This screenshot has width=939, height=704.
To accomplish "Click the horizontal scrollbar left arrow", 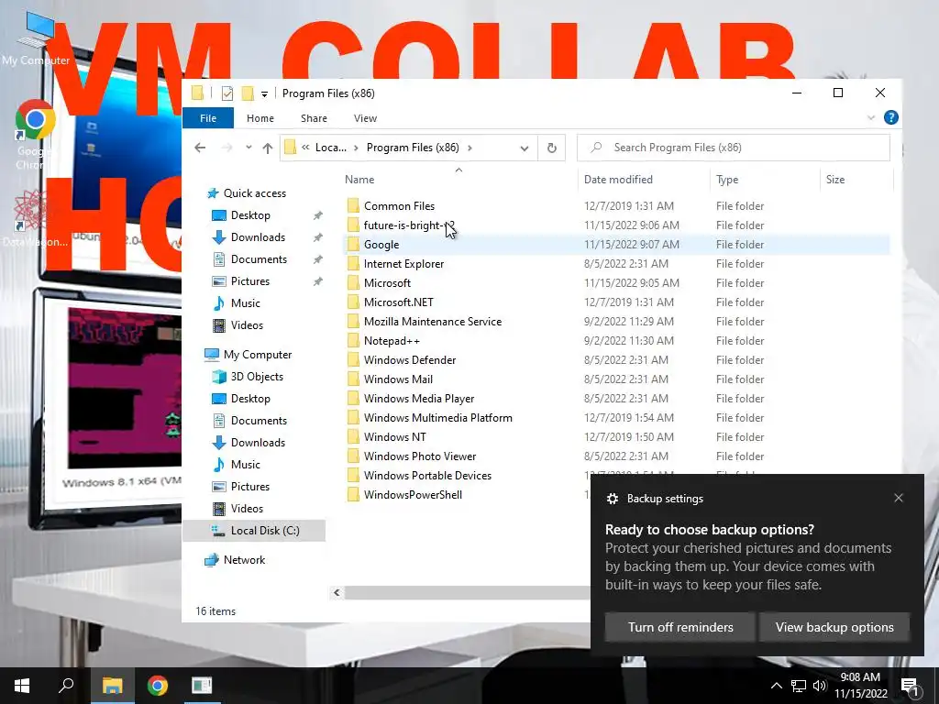I will coord(337,593).
